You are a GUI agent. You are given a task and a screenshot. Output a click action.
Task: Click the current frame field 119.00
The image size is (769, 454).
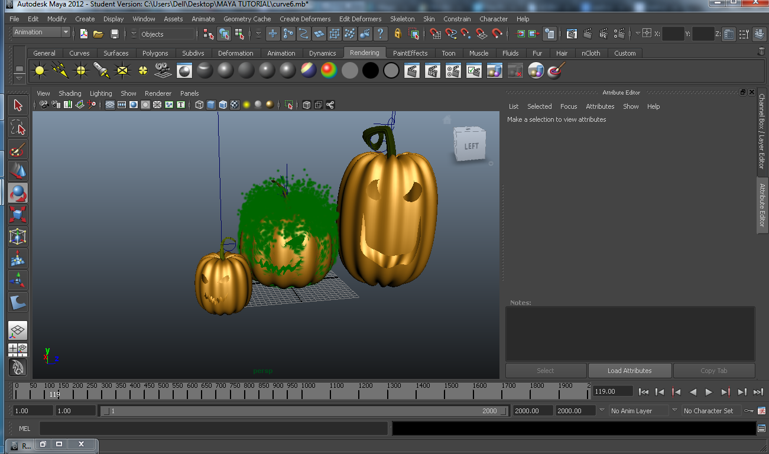tap(612, 391)
